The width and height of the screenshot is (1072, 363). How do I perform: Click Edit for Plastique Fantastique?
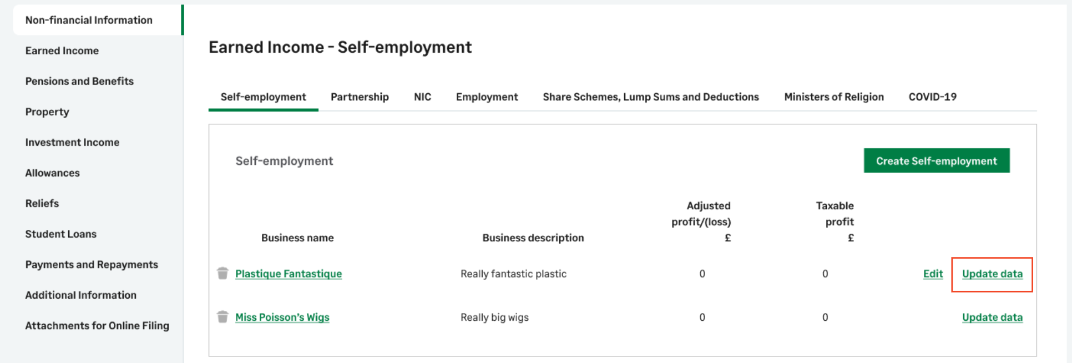click(x=933, y=274)
